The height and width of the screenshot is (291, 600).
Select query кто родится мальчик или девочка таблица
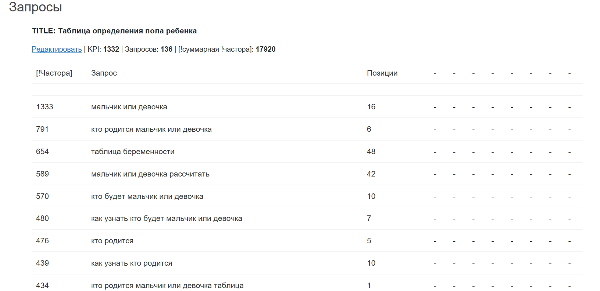[167, 285]
